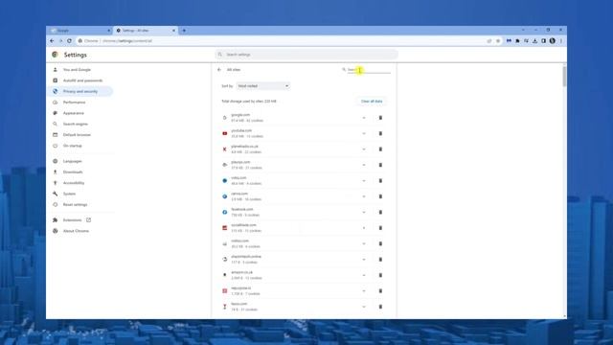Click trash icon for socialblade.com
The width and height of the screenshot is (613, 345).
[x=380, y=228]
